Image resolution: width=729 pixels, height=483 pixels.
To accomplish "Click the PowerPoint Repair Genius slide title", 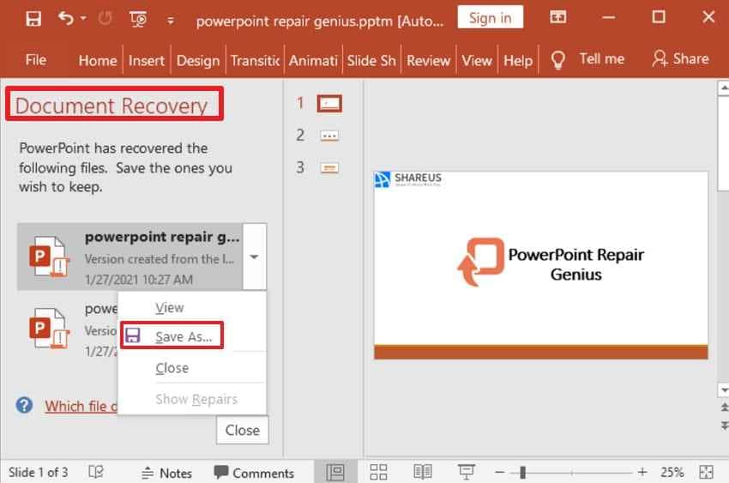I will point(575,264).
